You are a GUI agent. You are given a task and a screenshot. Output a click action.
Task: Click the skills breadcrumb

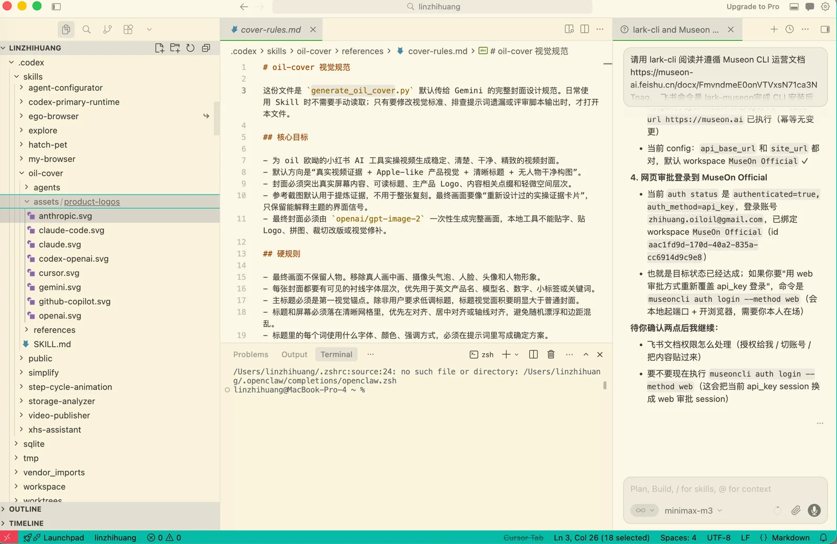click(x=276, y=51)
